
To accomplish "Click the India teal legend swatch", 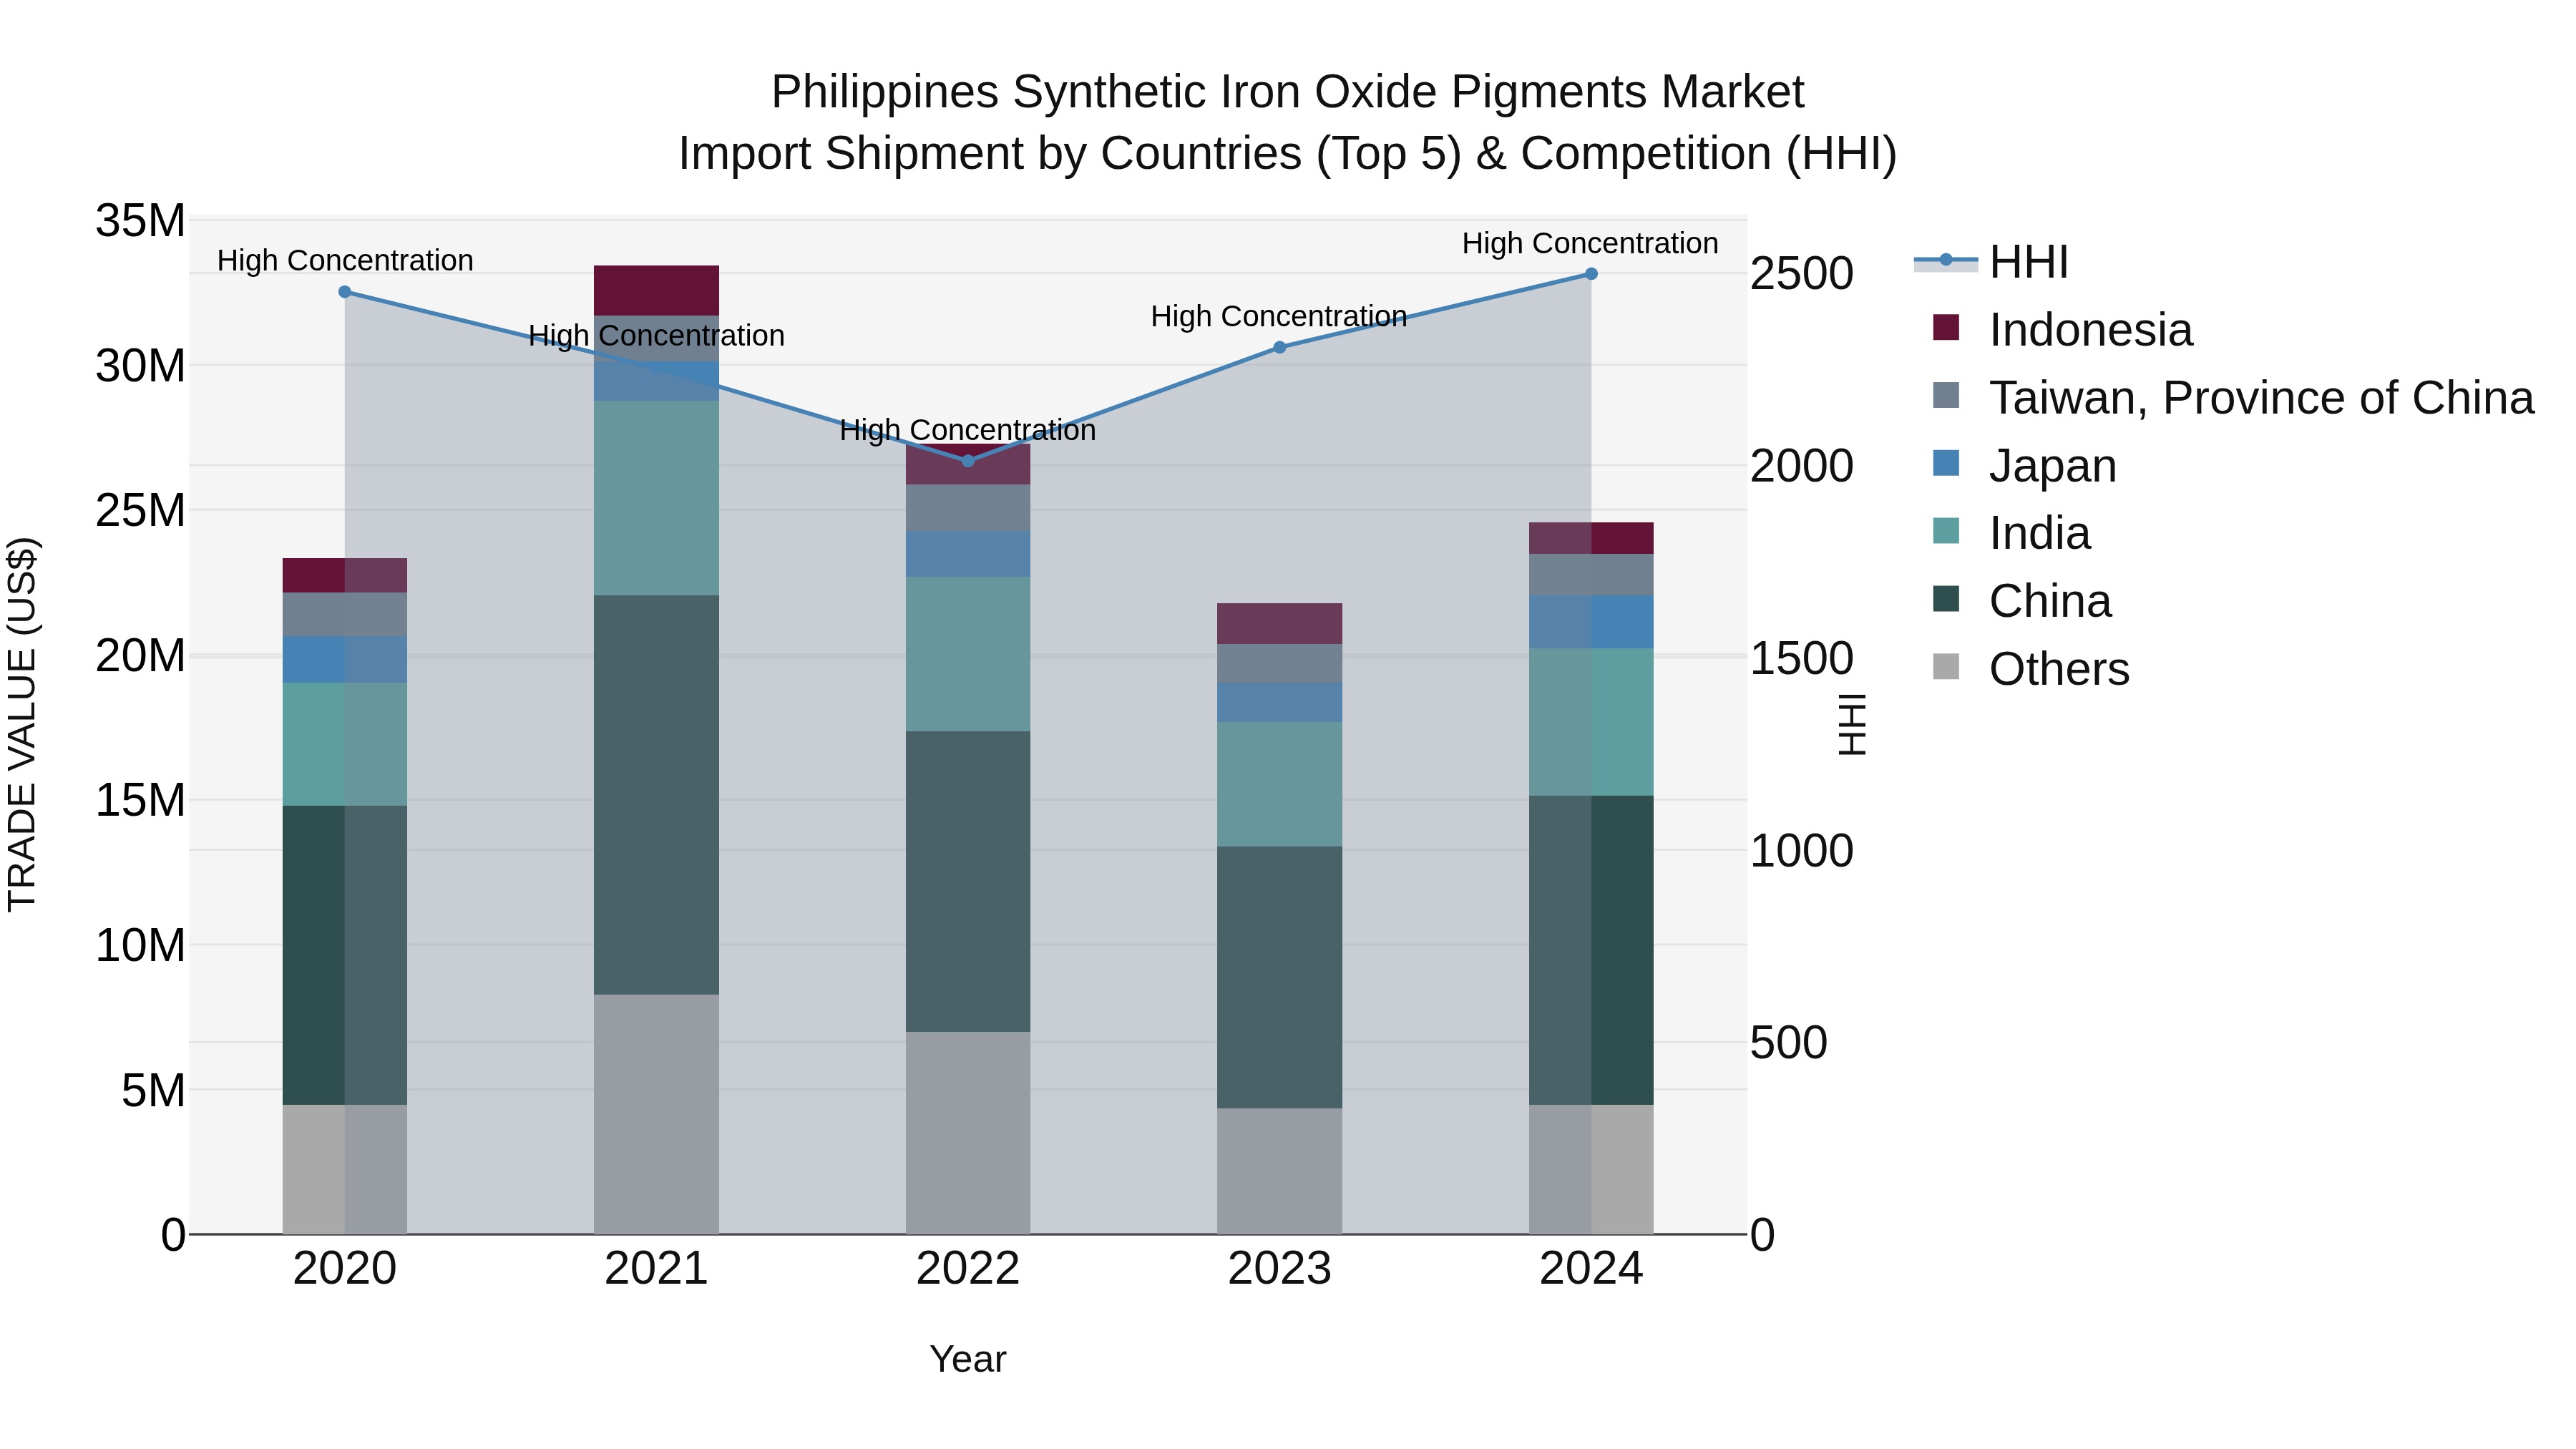I will click(x=1946, y=531).
